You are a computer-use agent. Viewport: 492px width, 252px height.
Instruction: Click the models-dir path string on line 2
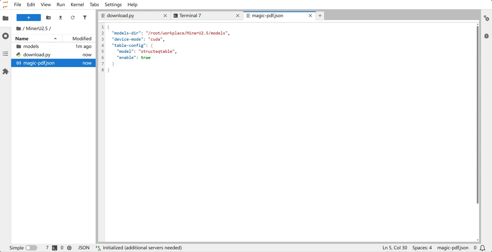[187, 33]
